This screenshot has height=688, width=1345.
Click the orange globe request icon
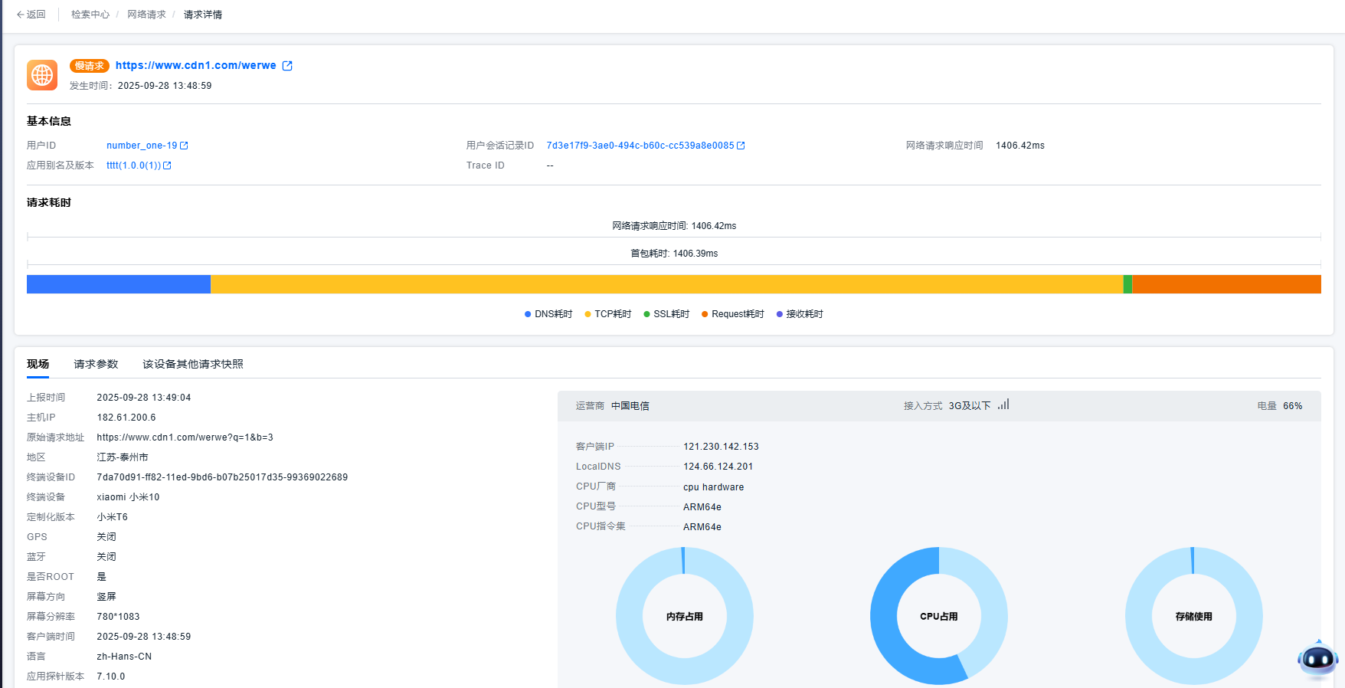42,75
